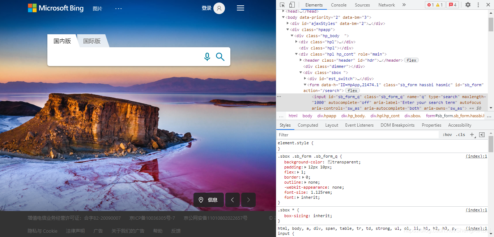The width and height of the screenshot is (494, 237).
Task: Click the 帮助 footer link
Action: pos(158,231)
